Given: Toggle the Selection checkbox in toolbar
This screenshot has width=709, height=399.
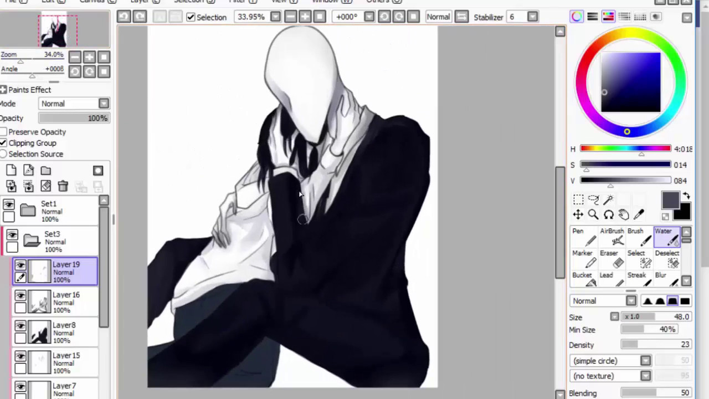Looking at the screenshot, I should click(x=191, y=17).
